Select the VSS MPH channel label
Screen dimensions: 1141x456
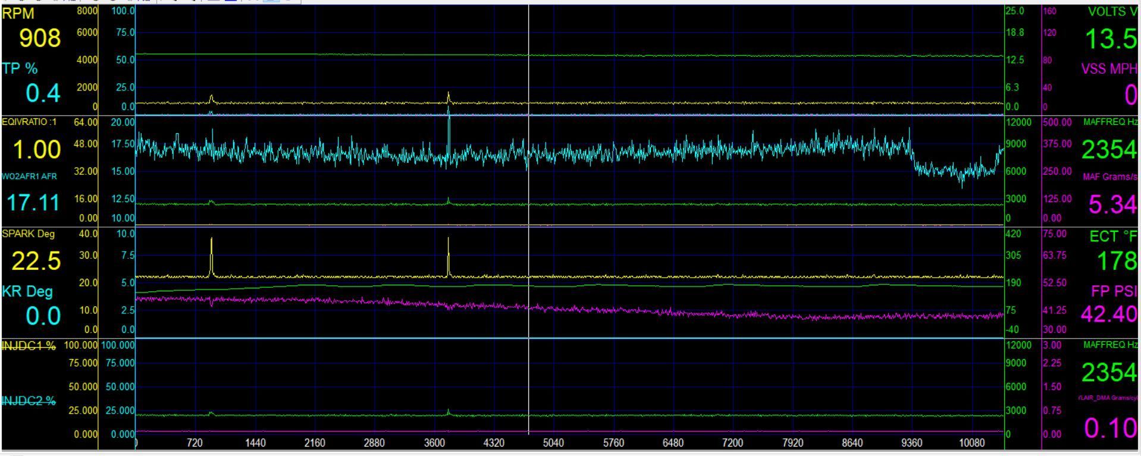click(1108, 69)
